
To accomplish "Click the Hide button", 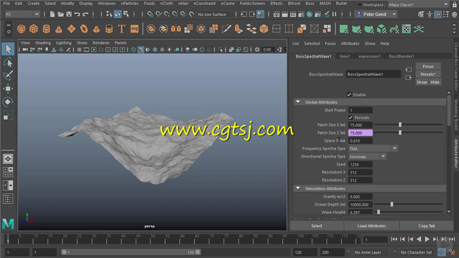I will (x=435, y=82).
